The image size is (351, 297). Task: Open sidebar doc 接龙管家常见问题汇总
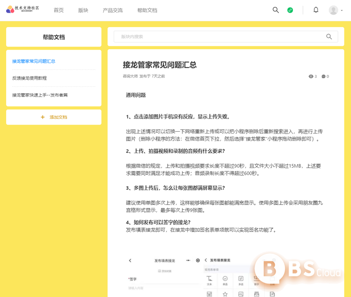point(34,61)
